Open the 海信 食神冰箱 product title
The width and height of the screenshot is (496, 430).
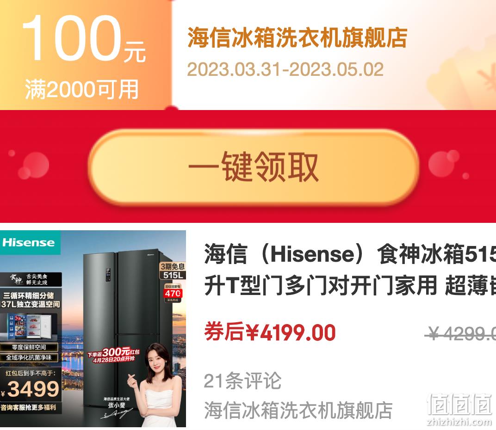point(350,269)
